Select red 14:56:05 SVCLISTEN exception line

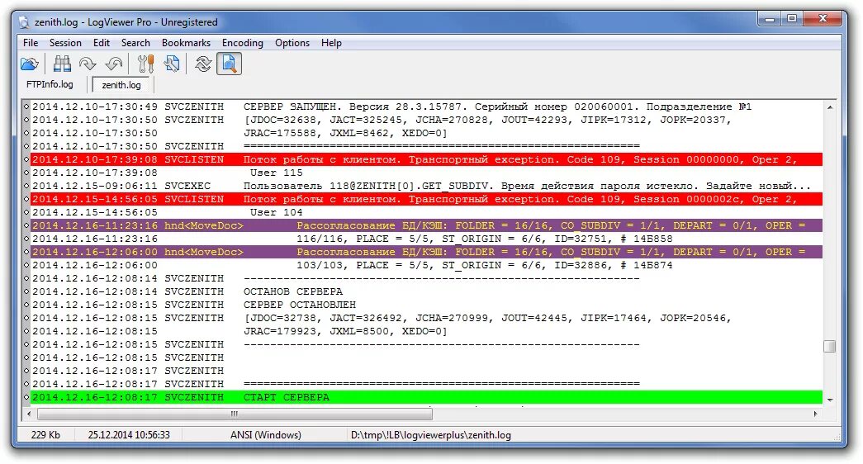tap(427, 199)
